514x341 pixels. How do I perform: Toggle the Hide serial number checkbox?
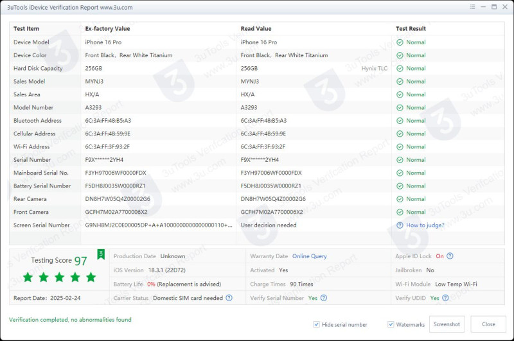[316, 324]
